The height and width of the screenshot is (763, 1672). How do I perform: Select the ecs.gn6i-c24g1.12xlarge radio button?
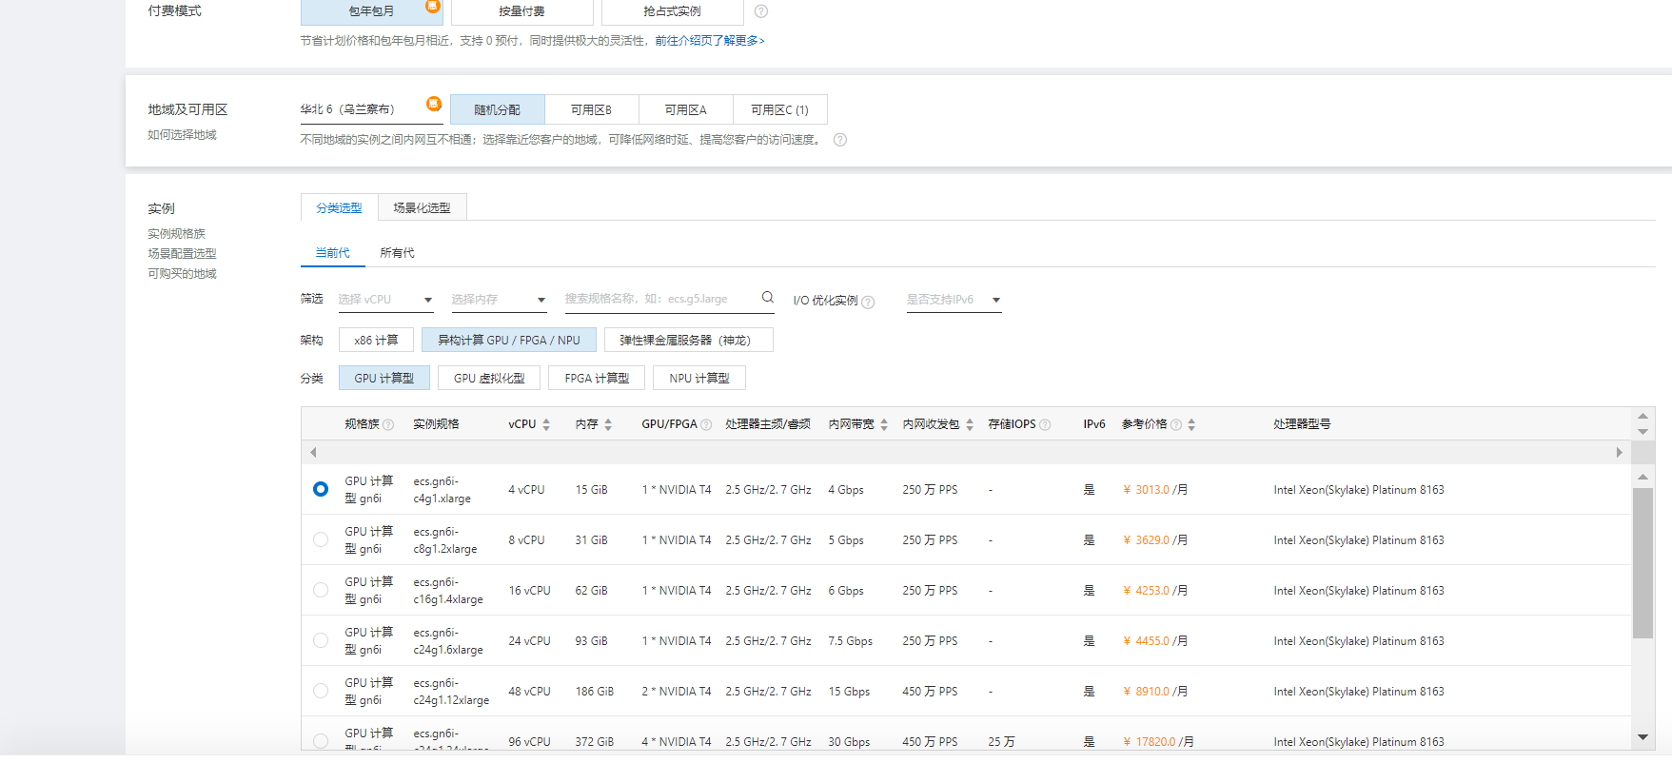tap(321, 691)
